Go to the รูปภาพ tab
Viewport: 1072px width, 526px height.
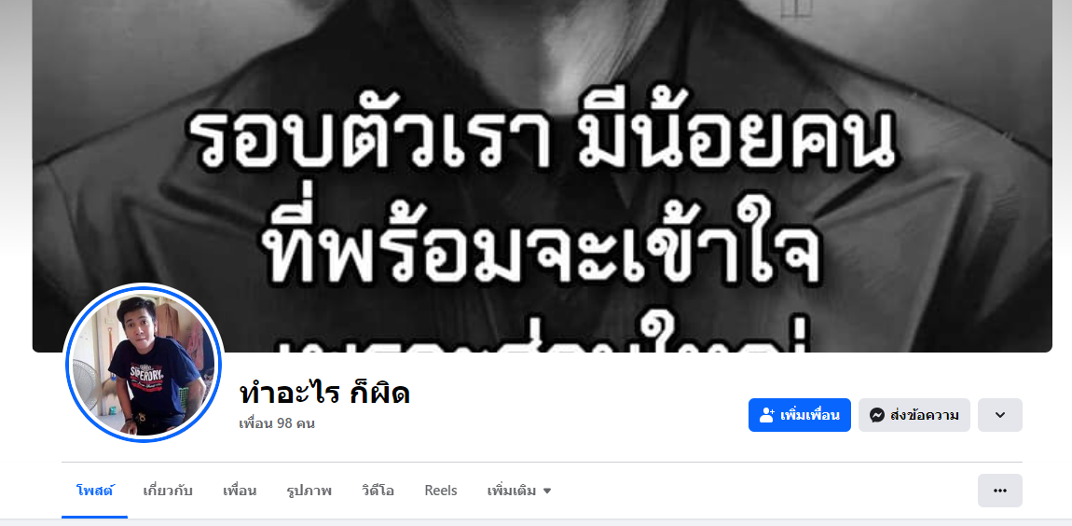tap(309, 491)
